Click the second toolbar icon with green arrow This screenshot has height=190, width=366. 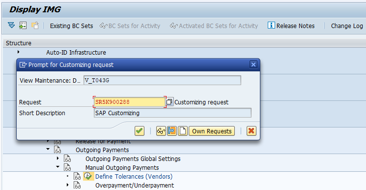click(x=23, y=25)
